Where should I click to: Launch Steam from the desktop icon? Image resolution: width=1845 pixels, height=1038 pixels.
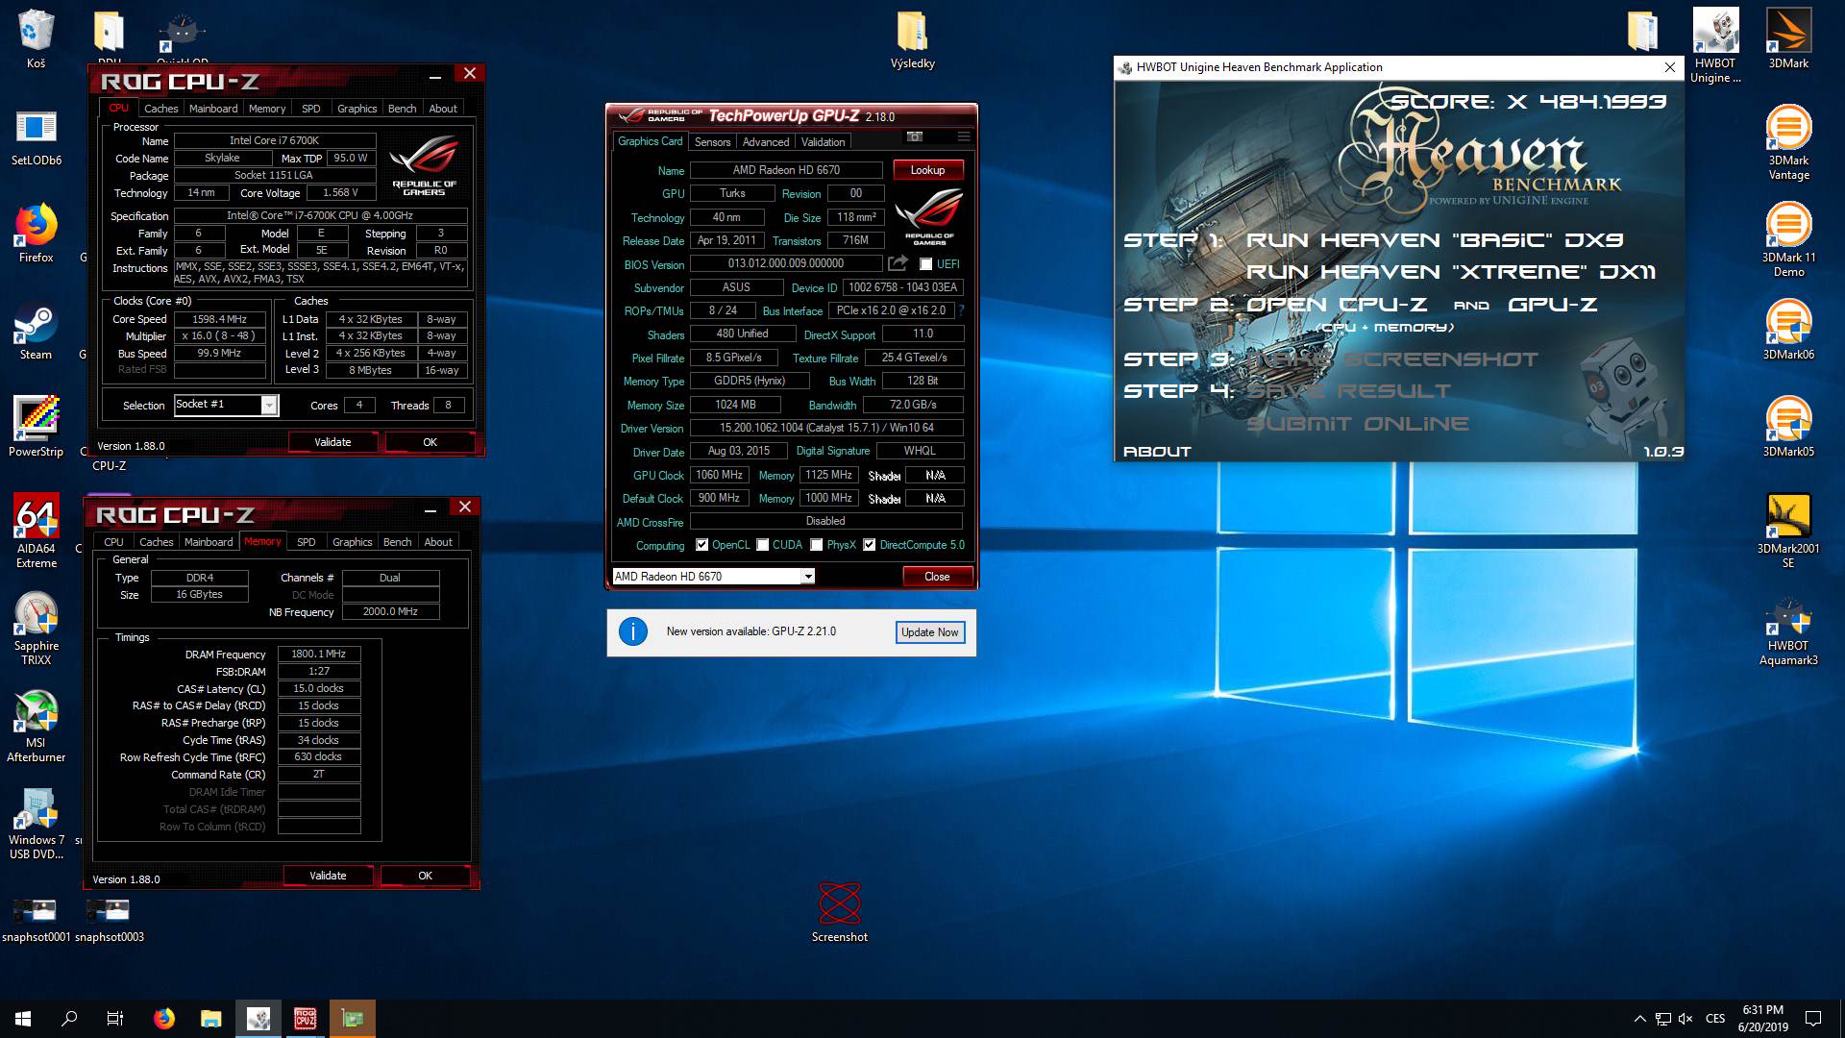pos(36,331)
